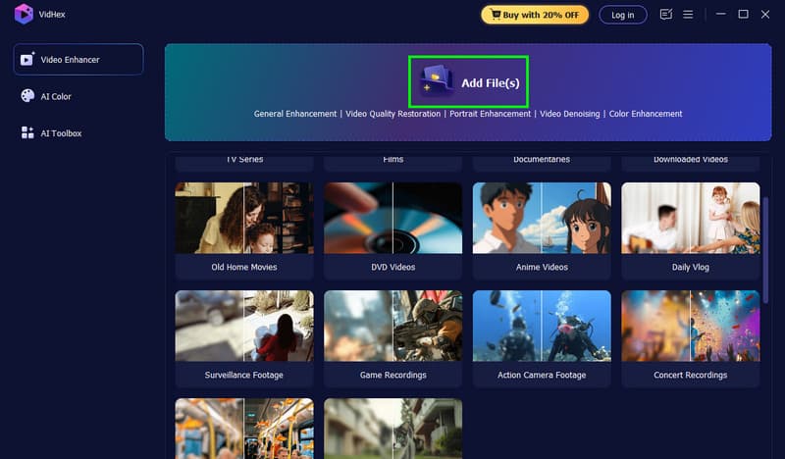Screen dimensions: 785x459
Task: Open the Daily Vlog thumbnail
Action: 691,218
